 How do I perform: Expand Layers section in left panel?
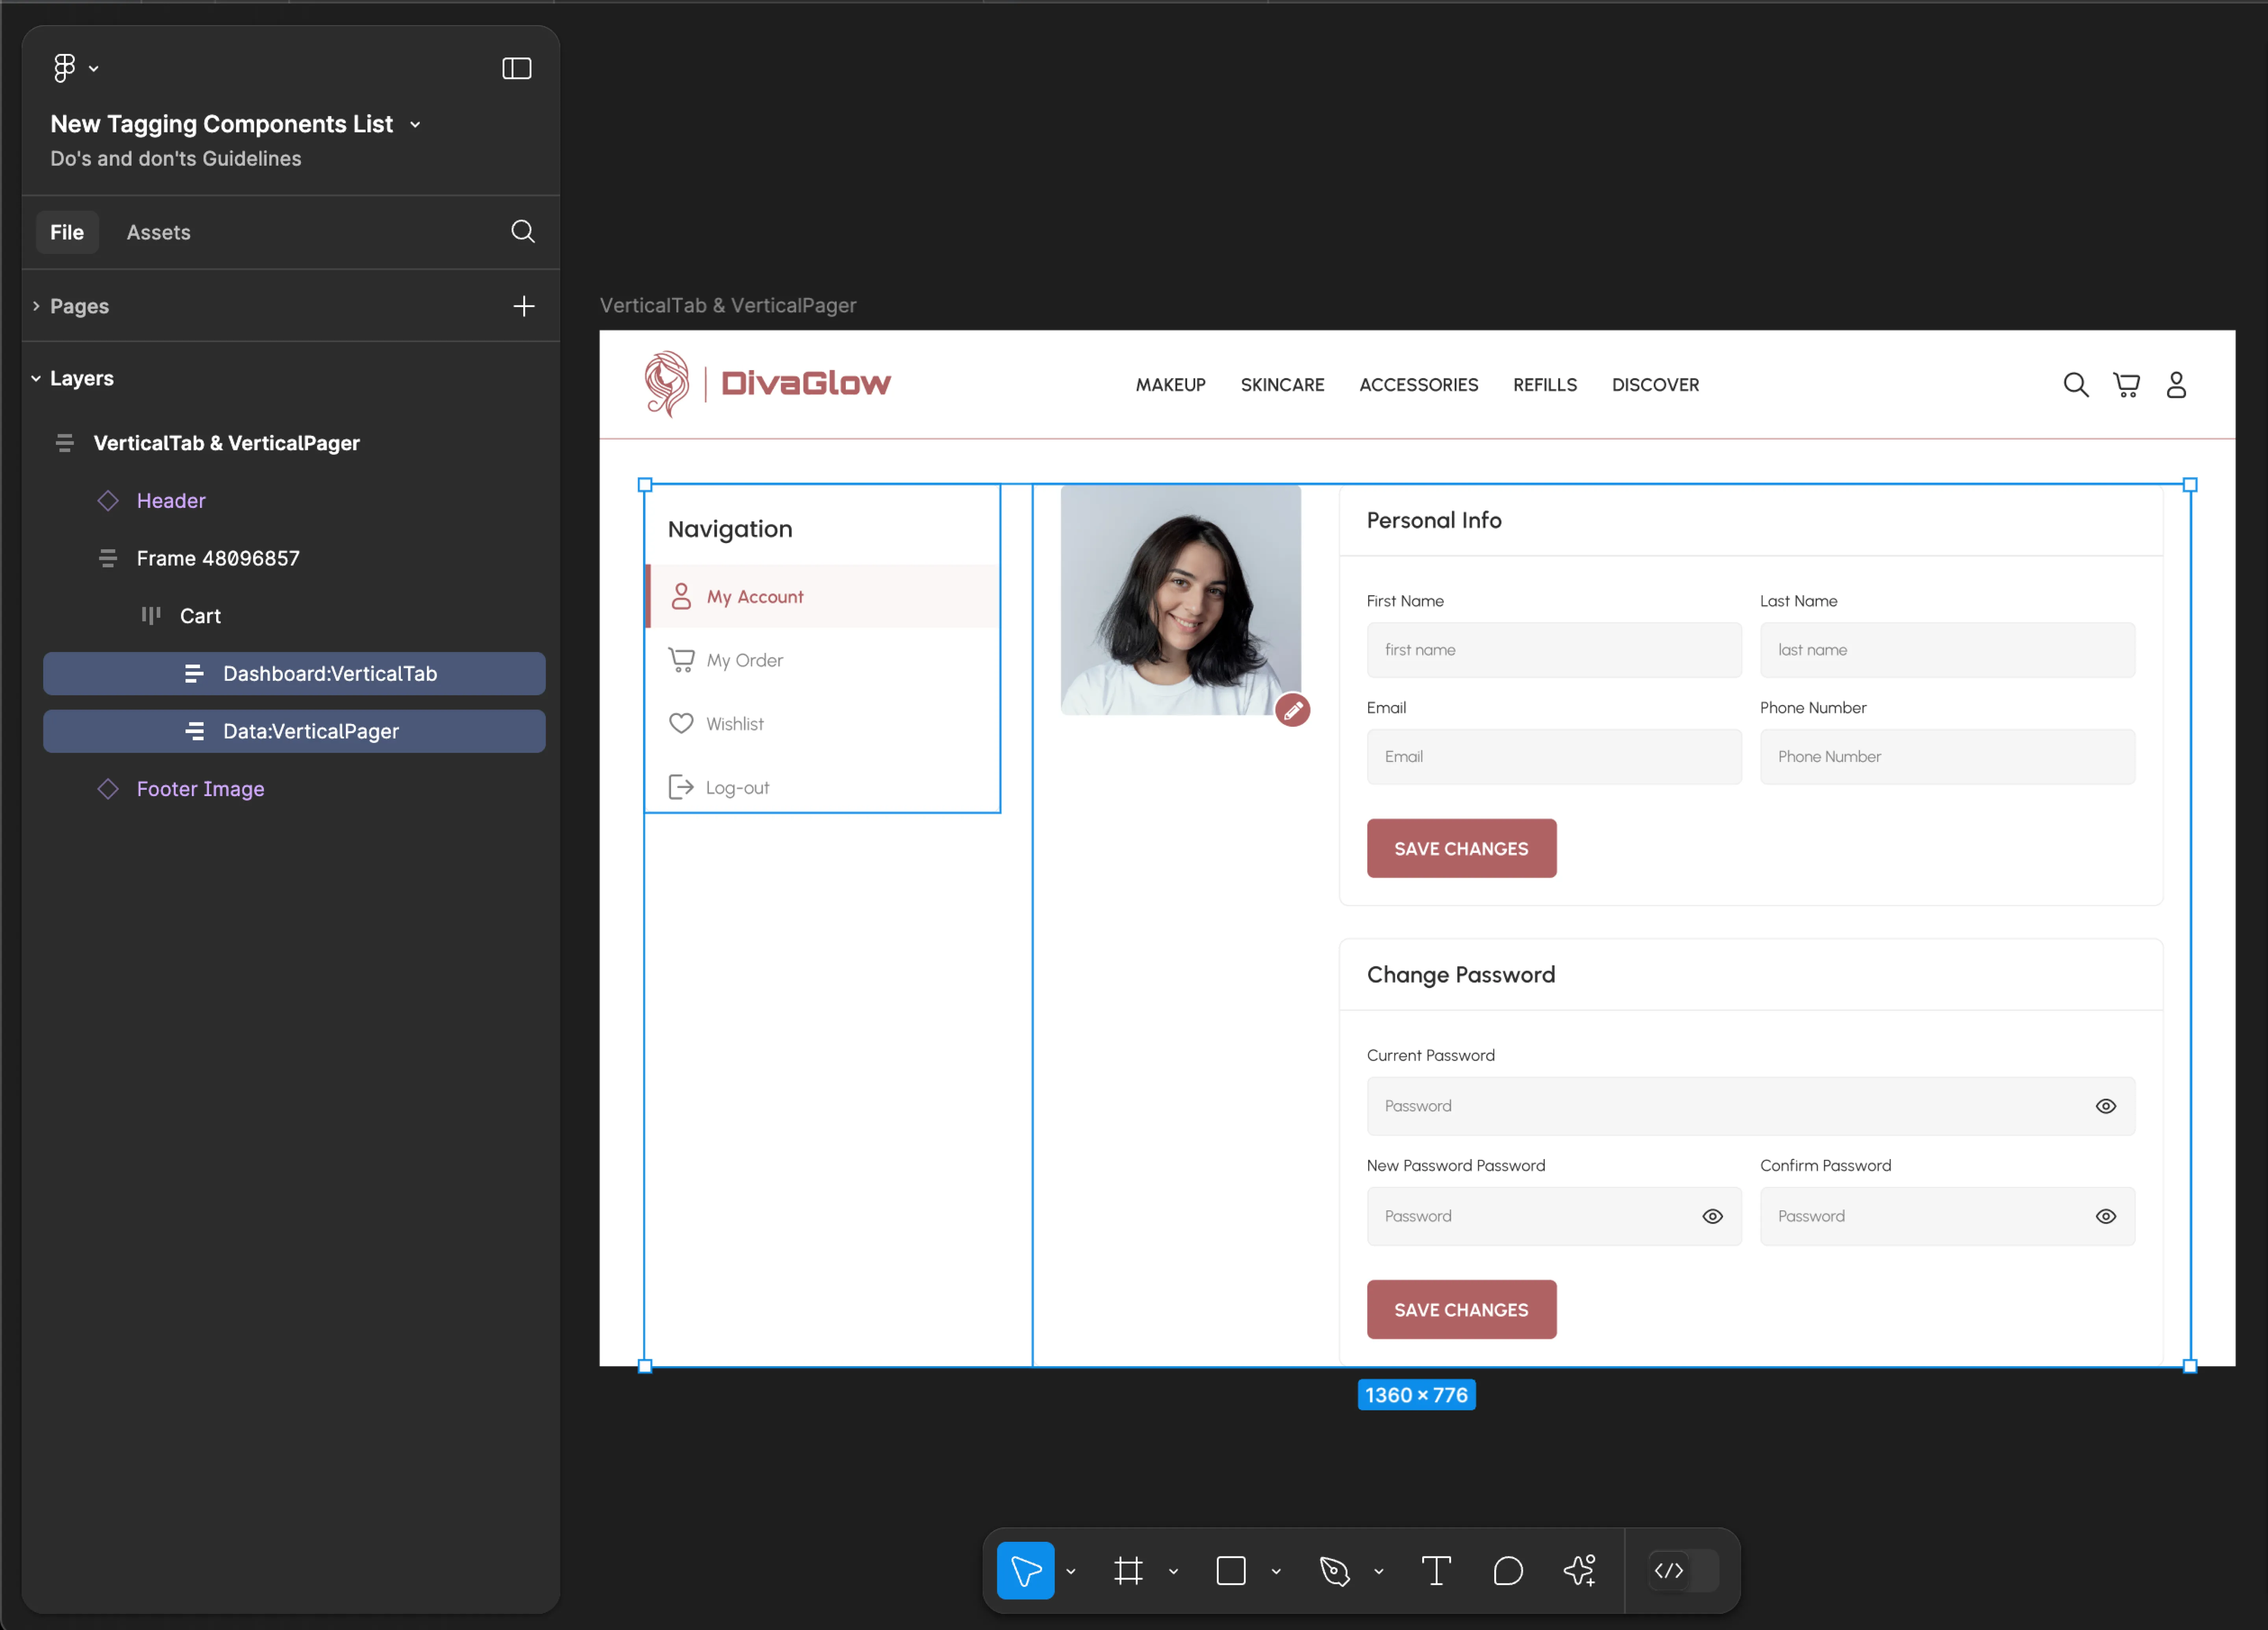point(39,377)
